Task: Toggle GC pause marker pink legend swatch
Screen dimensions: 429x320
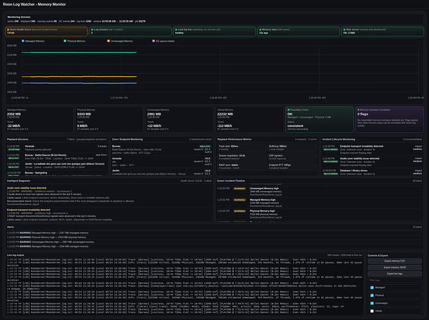Action: coord(153,41)
